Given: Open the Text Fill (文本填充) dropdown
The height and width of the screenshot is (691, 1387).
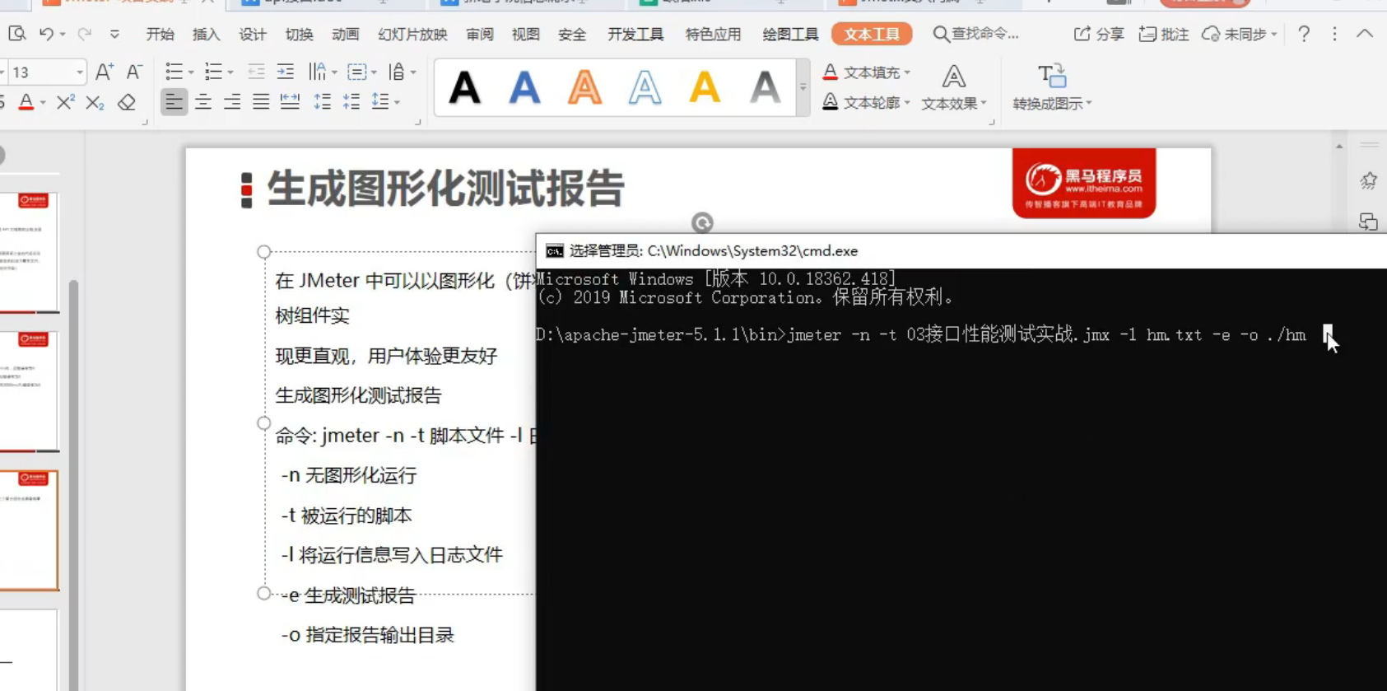Looking at the screenshot, I should (x=867, y=72).
